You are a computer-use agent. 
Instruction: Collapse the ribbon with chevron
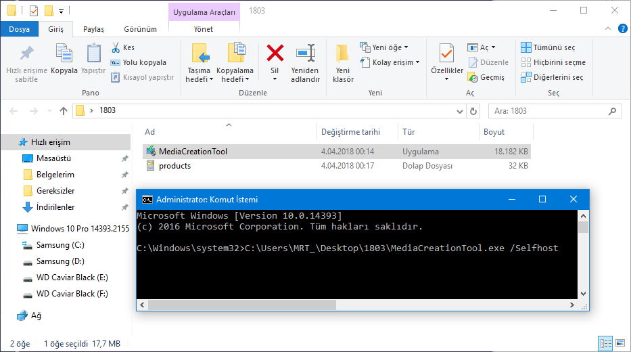[608, 28]
